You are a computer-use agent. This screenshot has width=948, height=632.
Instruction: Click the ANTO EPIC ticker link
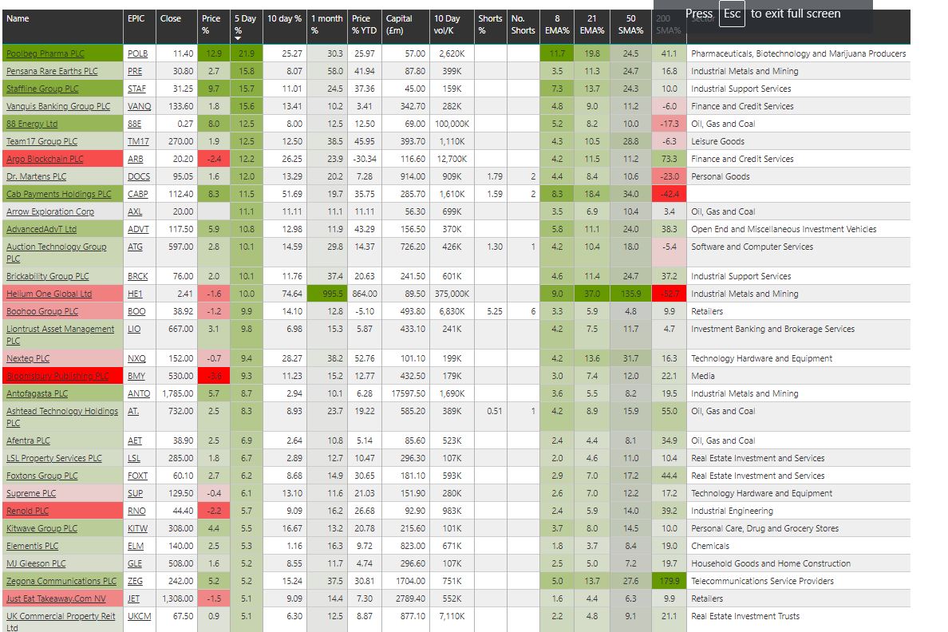click(139, 393)
